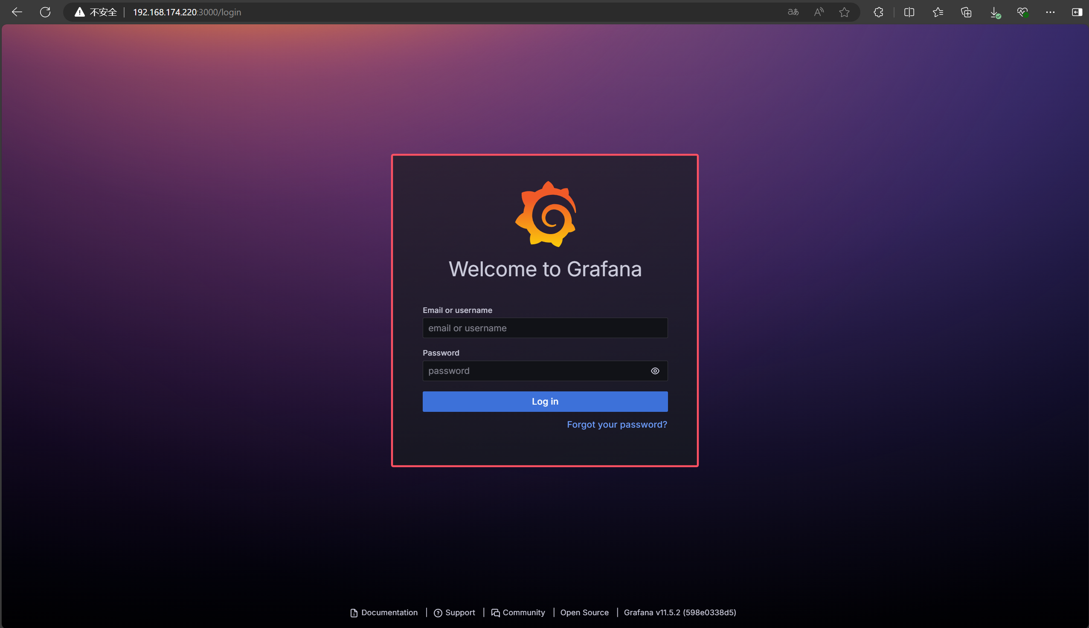Click the Password field label
Viewport: 1089px width, 628px height.
(441, 353)
